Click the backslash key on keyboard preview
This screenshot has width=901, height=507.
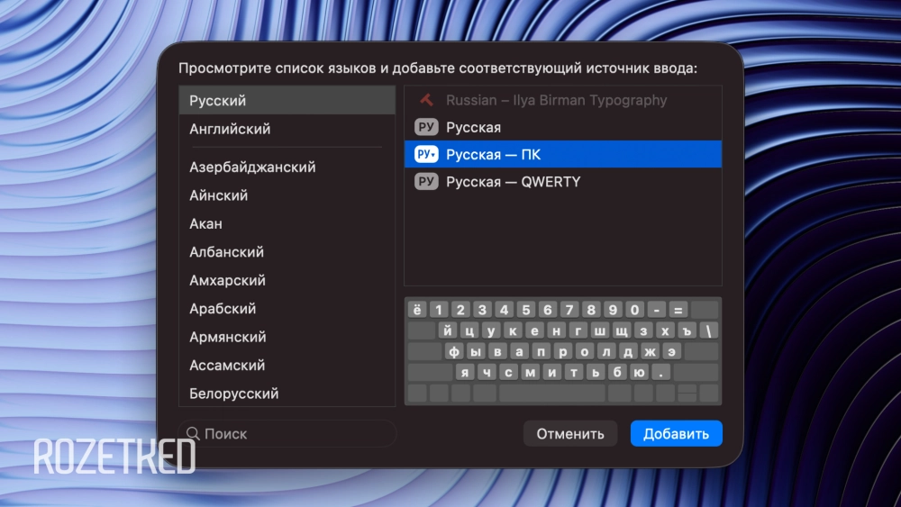(x=709, y=330)
